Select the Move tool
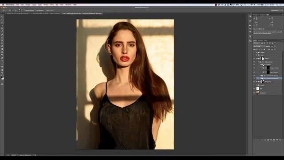The height and width of the screenshot is (160, 284). [2, 17]
